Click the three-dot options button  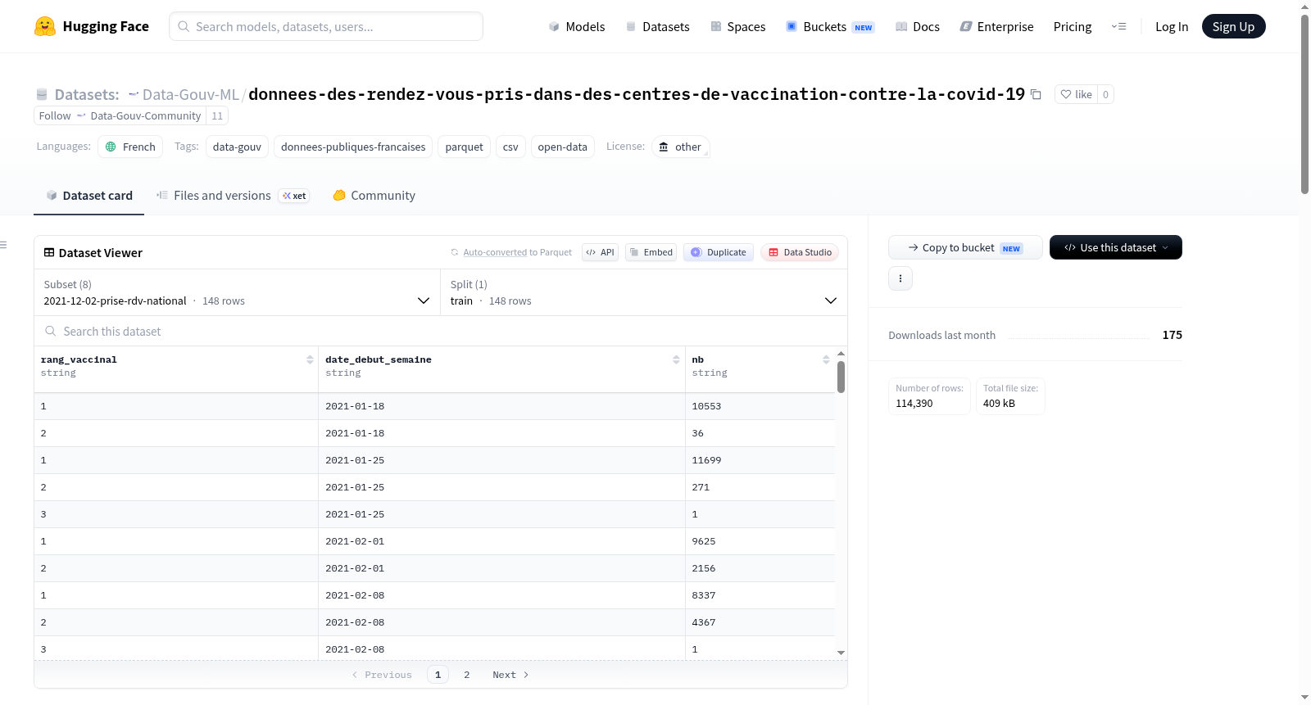(x=900, y=278)
